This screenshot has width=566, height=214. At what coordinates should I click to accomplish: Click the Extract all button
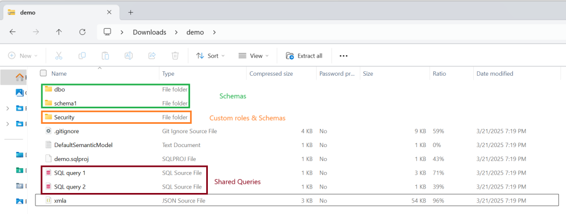(x=305, y=56)
